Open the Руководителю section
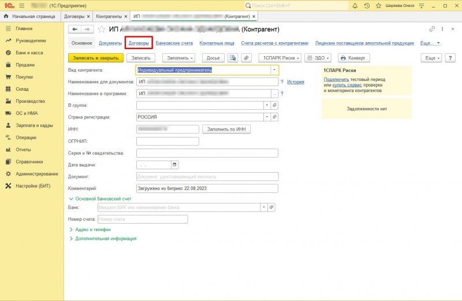 (x=31, y=40)
